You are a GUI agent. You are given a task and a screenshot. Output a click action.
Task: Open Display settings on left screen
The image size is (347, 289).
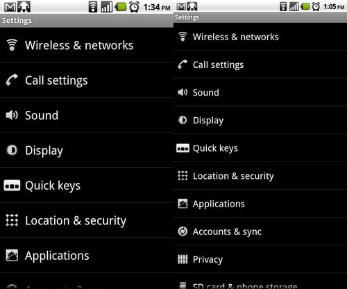(x=87, y=150)
